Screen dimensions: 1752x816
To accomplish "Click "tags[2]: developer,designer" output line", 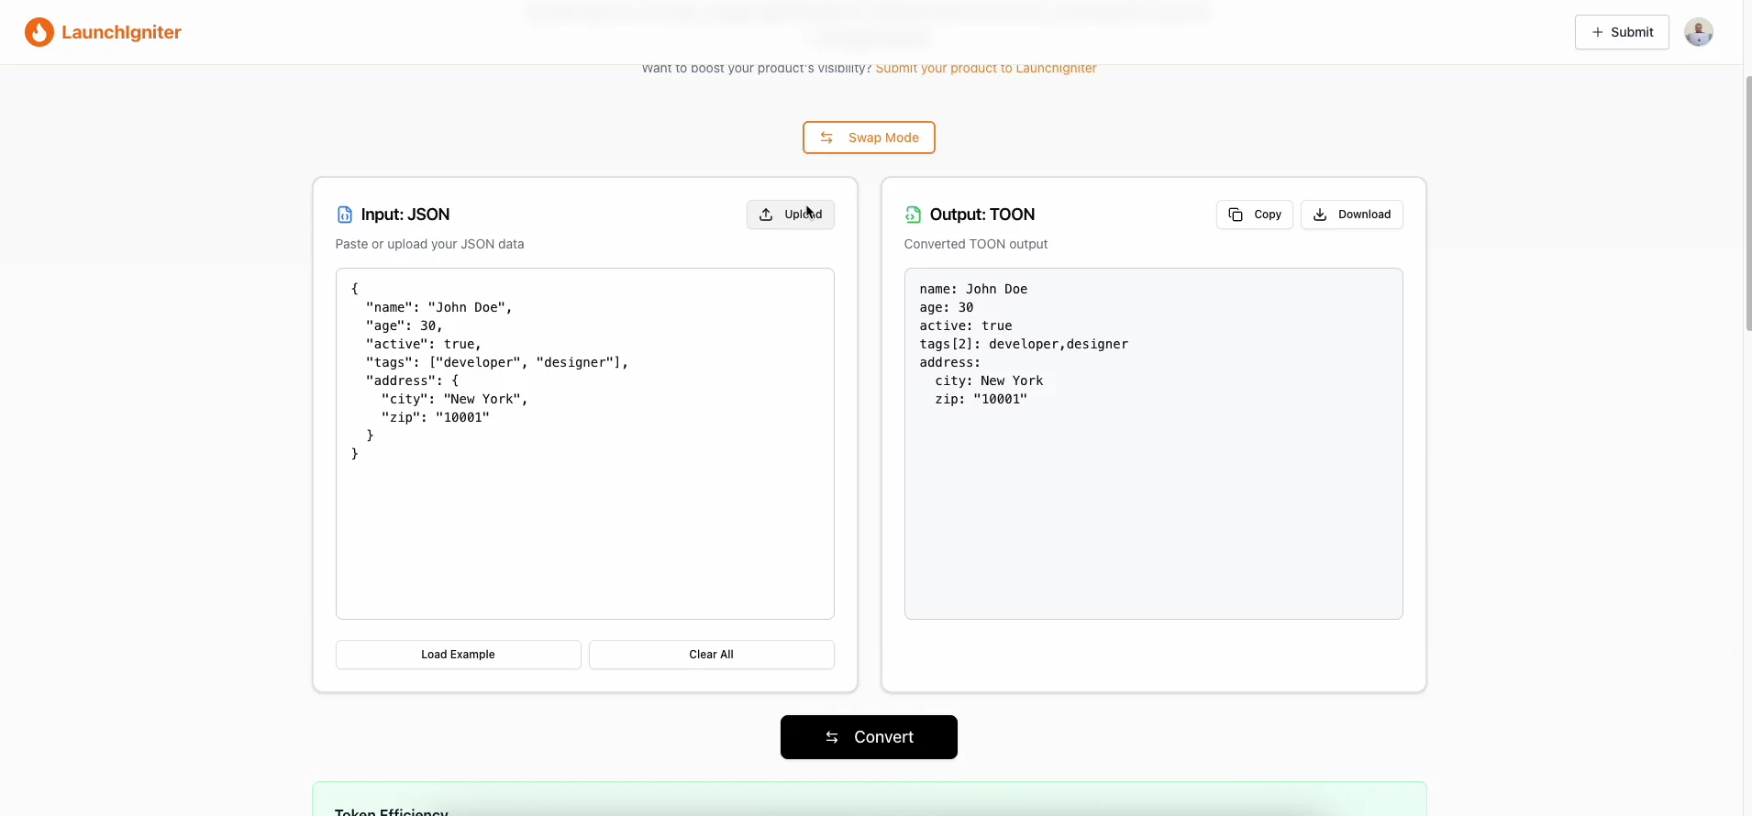I will click(x=1024, y=344).
